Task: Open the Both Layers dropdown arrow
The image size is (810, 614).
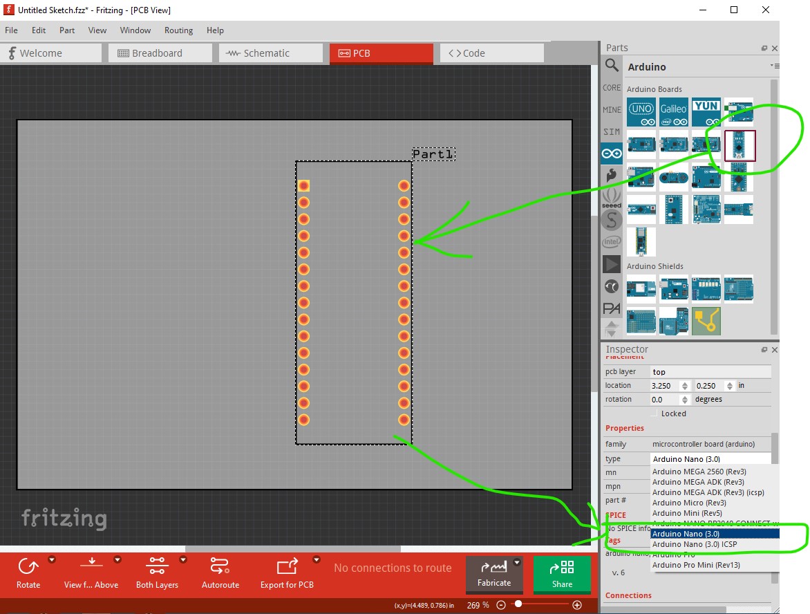Action: pos(183,559)
